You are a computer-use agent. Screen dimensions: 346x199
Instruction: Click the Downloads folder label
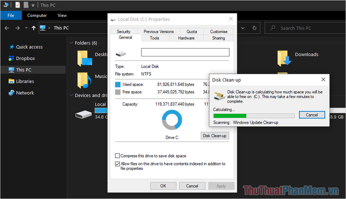306,54
